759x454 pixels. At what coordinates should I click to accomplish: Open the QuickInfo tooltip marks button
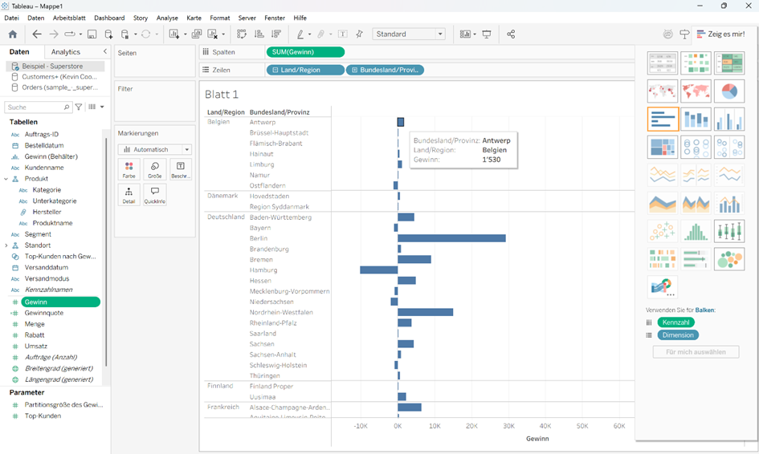(x=154, y=195)
